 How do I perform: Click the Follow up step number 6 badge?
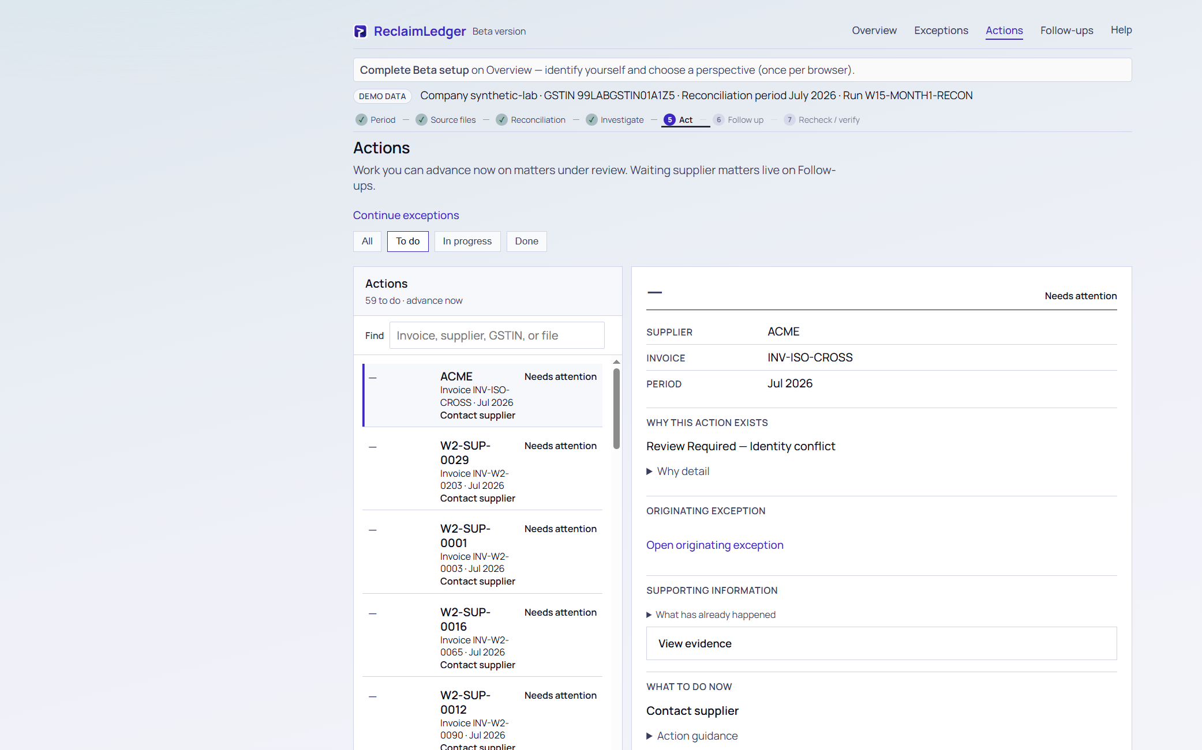click(x=718, y=120)
